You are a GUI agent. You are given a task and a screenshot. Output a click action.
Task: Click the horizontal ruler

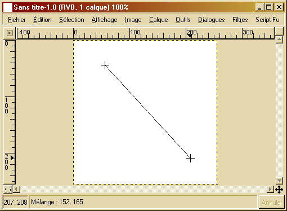pyautogui.click(x=145, y=33)
